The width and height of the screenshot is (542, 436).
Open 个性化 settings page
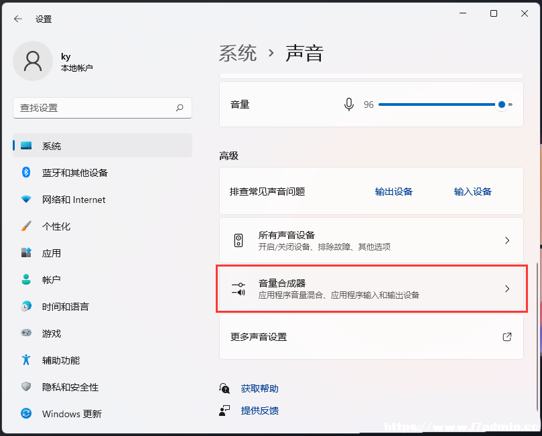click(103, 226)
